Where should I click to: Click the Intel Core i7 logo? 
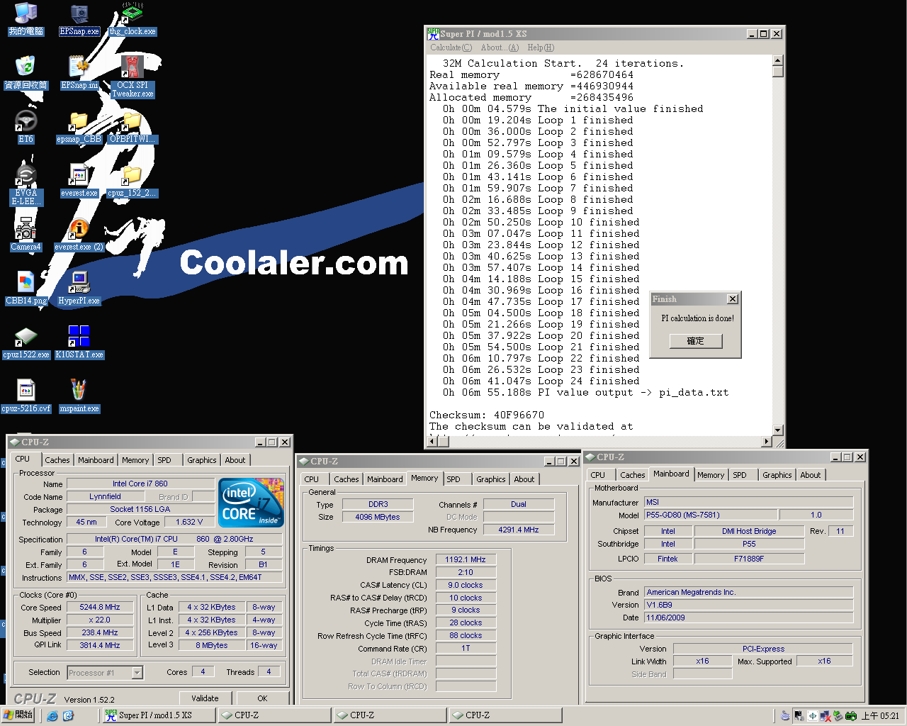click(251, 503)
